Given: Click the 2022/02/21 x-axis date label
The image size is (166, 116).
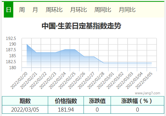Looking at the screenshot, I should click(29, 80).
